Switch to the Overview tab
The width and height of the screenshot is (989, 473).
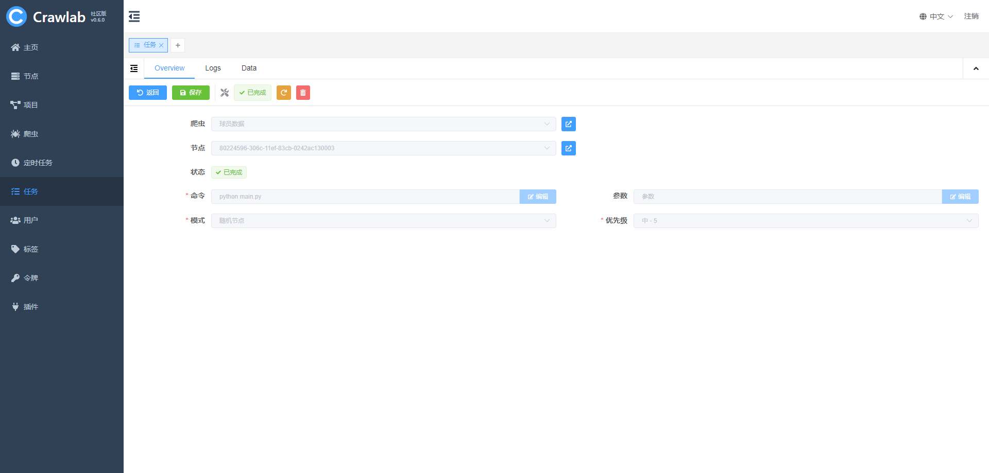click(169, 68)
